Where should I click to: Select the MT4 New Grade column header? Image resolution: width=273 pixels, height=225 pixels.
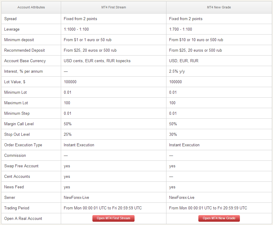(x=219, y=7)
